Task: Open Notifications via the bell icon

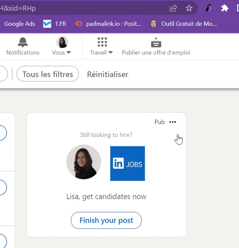Action: coord(23,42)
